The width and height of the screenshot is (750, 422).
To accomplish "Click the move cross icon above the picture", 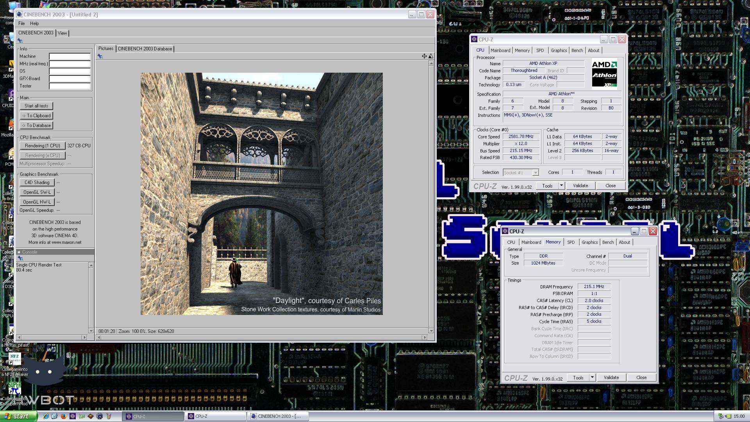I will 424,56.
